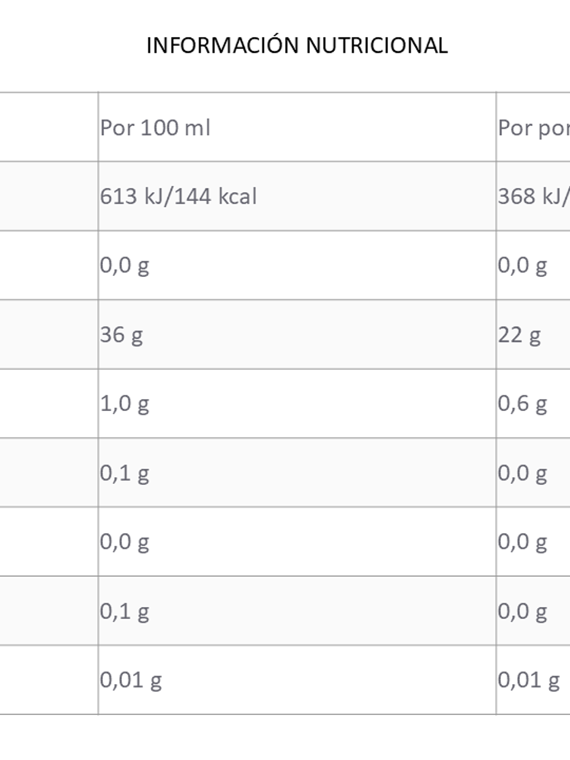Select blank header cell beside 'Por 100 ml'
This screenshot has height=760, width=570.
(x=48, y=127)
